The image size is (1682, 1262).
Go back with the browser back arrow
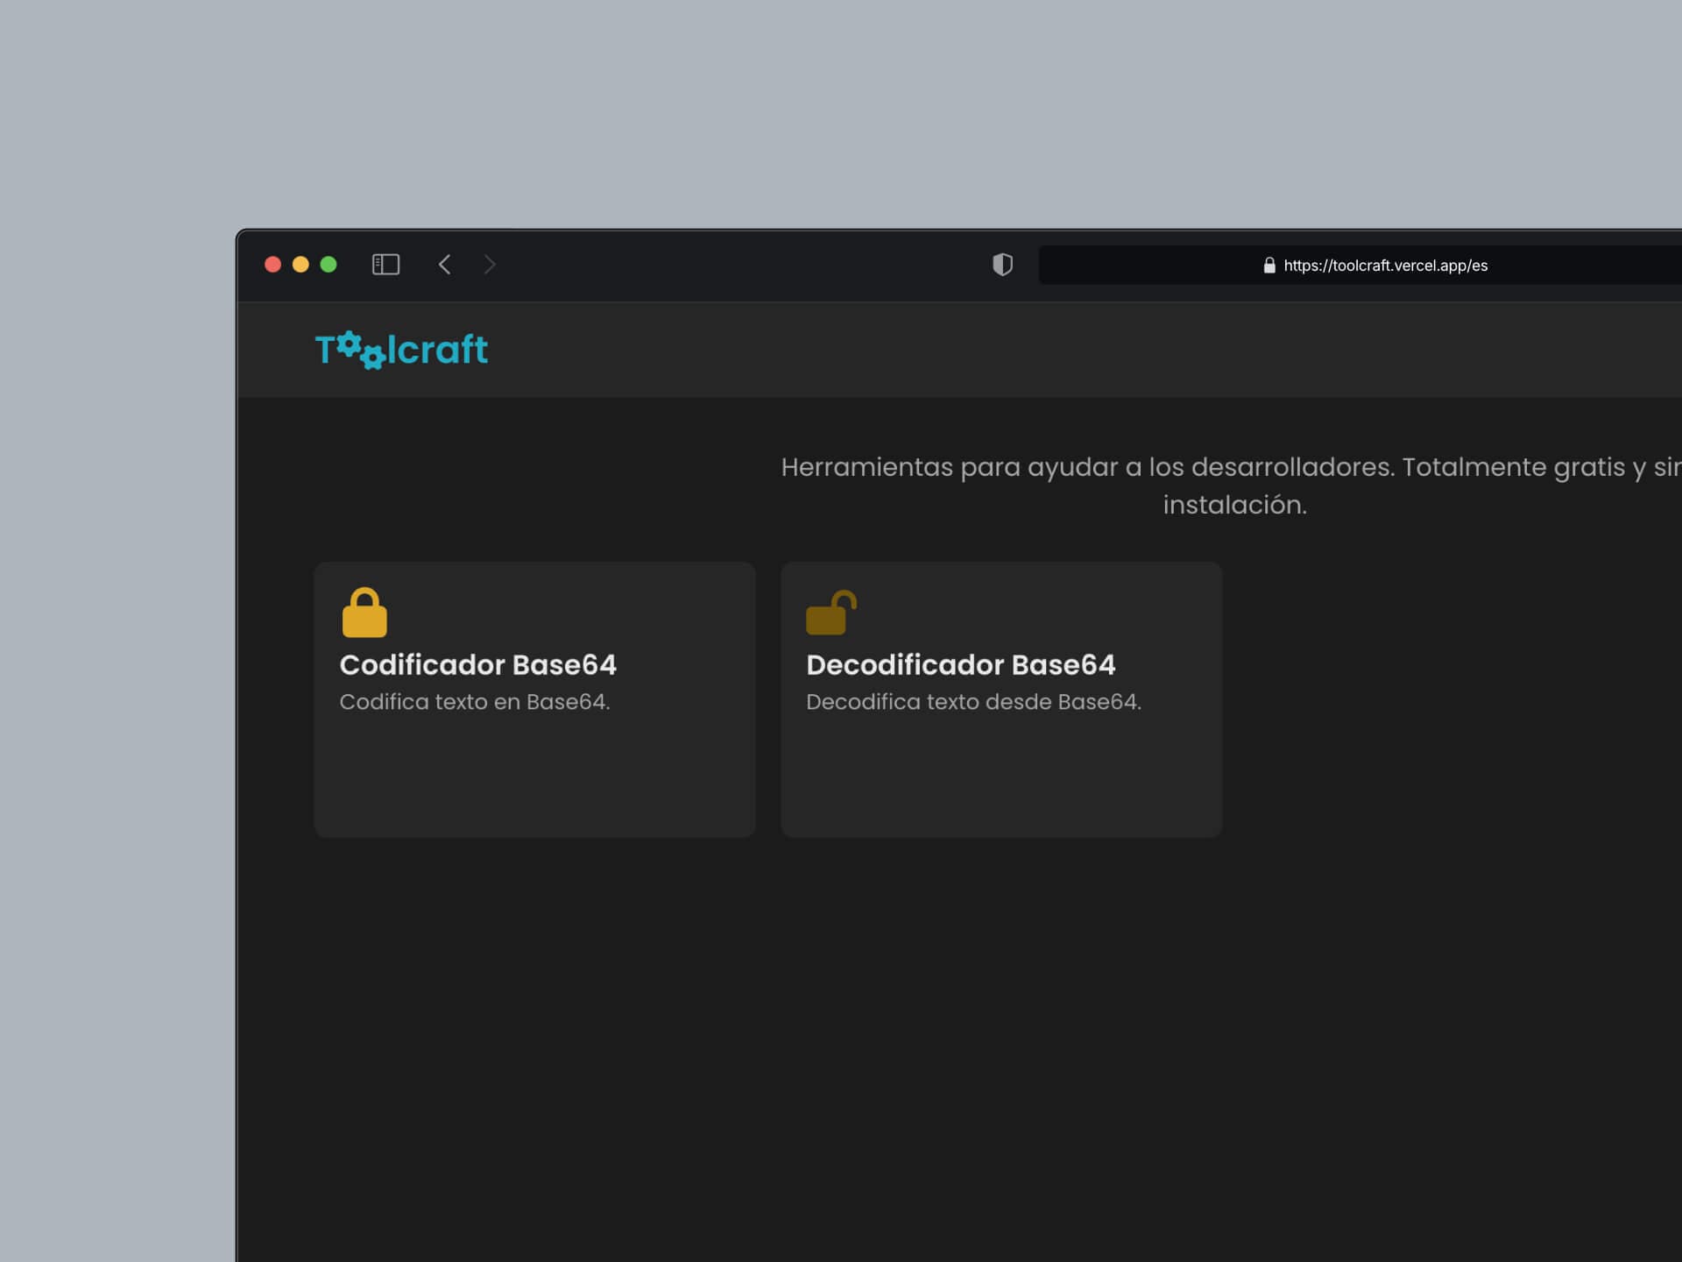pyautogui.click(x=445, y=265)
